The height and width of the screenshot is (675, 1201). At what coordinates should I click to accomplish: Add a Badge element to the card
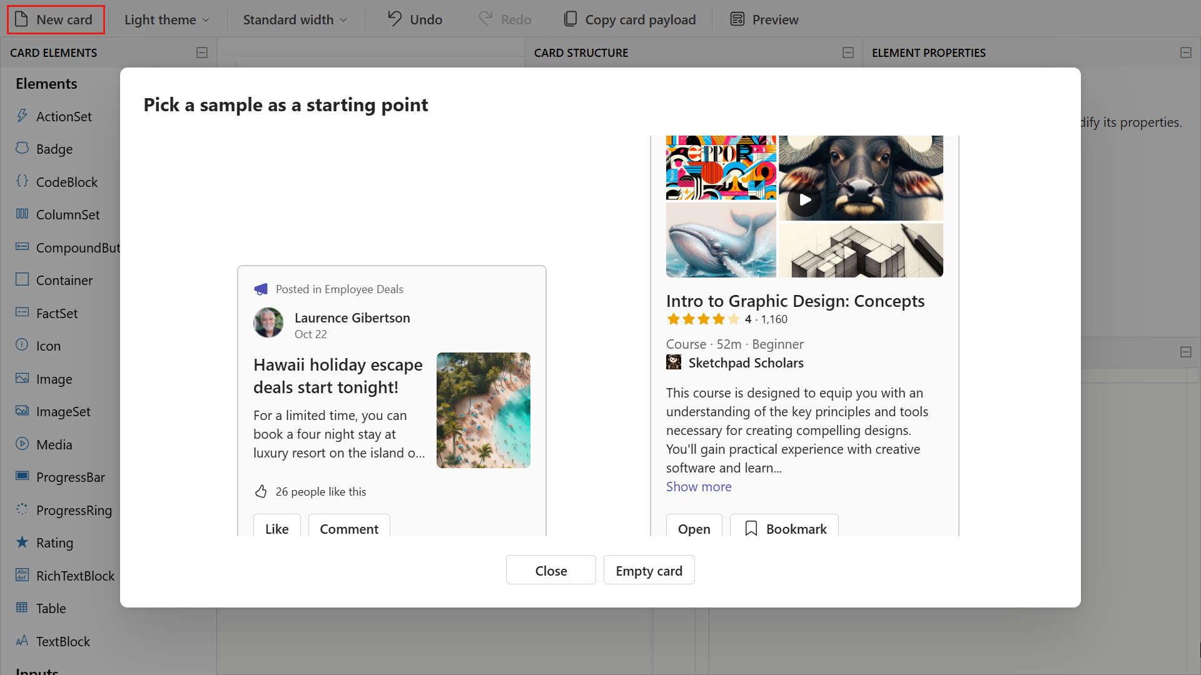point(54,149)
